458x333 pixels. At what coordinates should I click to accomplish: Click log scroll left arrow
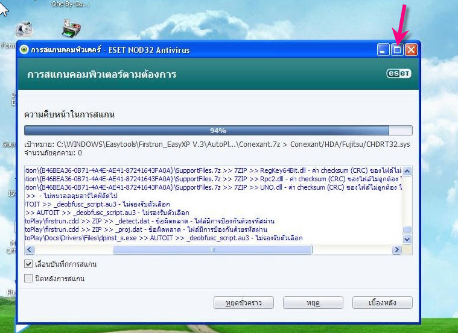(x=30, y=250)
